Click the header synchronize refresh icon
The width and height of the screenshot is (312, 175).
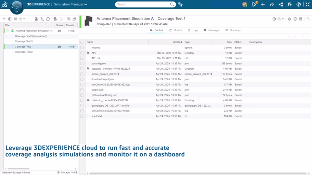click(x=295, y=19)
